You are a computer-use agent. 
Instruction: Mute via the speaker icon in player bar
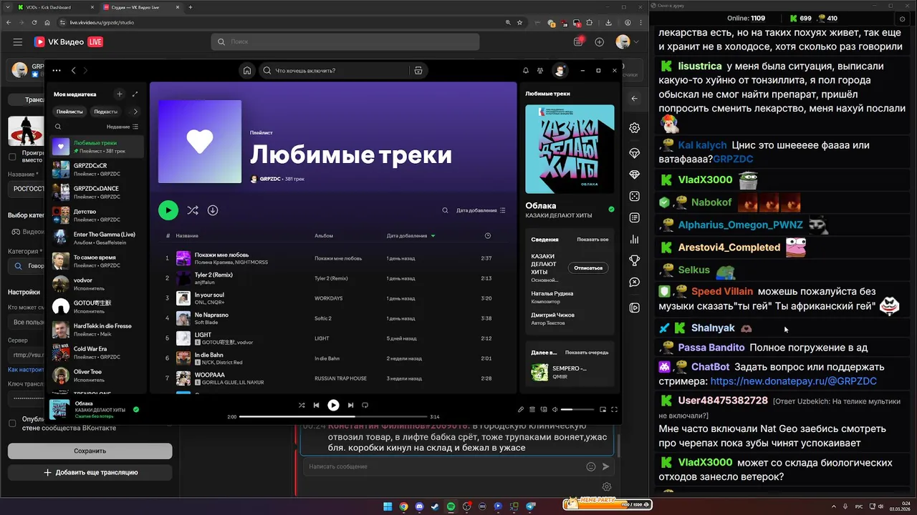pyautogui.click(x=555, y=410)
